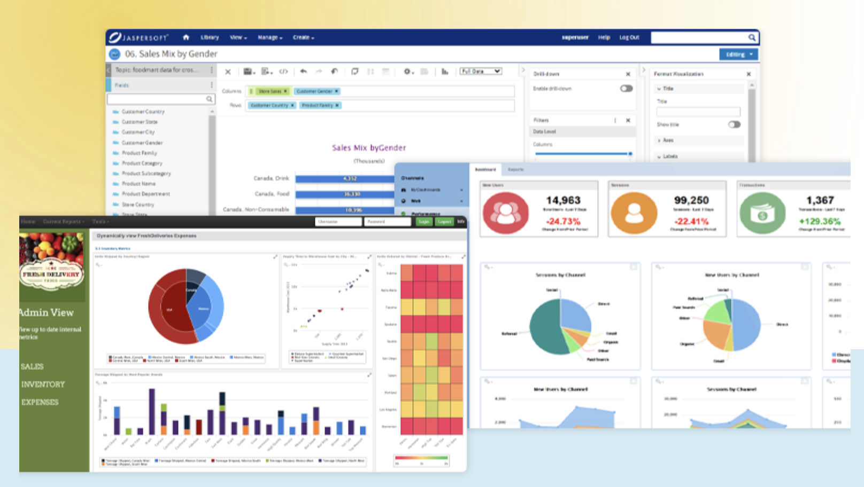This screenshot has height=487, width=864.
Task: Toggle the Enable drill-down switch
Action: coord(626,89)
